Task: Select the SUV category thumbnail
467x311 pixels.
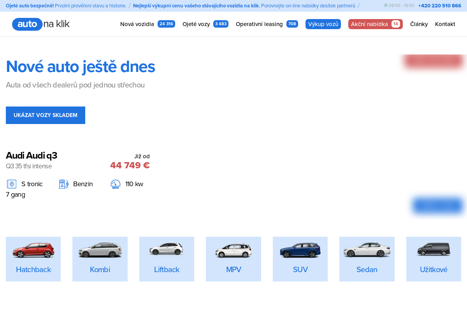Action: 300,259
